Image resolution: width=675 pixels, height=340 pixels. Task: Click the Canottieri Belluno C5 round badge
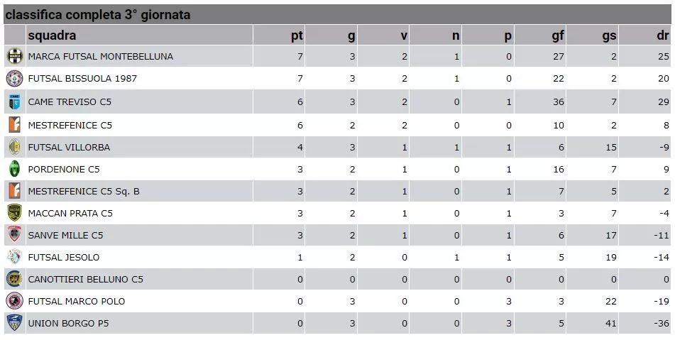point(15,279)
